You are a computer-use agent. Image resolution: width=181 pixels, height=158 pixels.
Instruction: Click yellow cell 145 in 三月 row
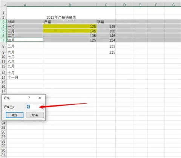(70, 31)
